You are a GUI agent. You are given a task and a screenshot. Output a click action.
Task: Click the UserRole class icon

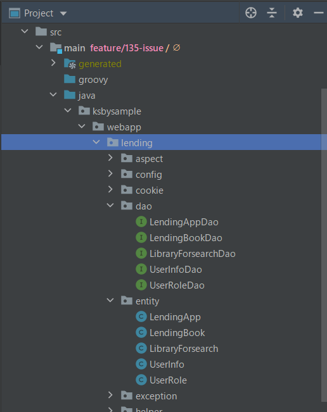pos(141,380)
